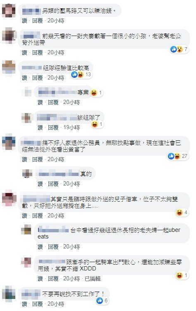196x311 pixels.
Task: Reply to the 真的 comment
Action: coord(53,184)
